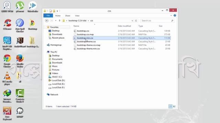Image resolution: width=220 pixels, height=123 pixels.
Task: Customize Quick Access Toolbar dropdown
Action: 57,11
